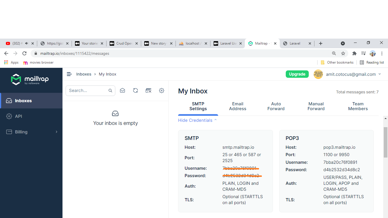Click Total messages sent: 7 text
The width and height of the screenshot is (388, 218).
coord(357,92)
